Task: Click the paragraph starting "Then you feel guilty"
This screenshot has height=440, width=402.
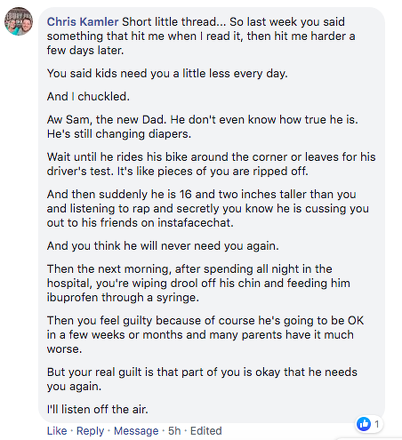Action: click(205, 335)
